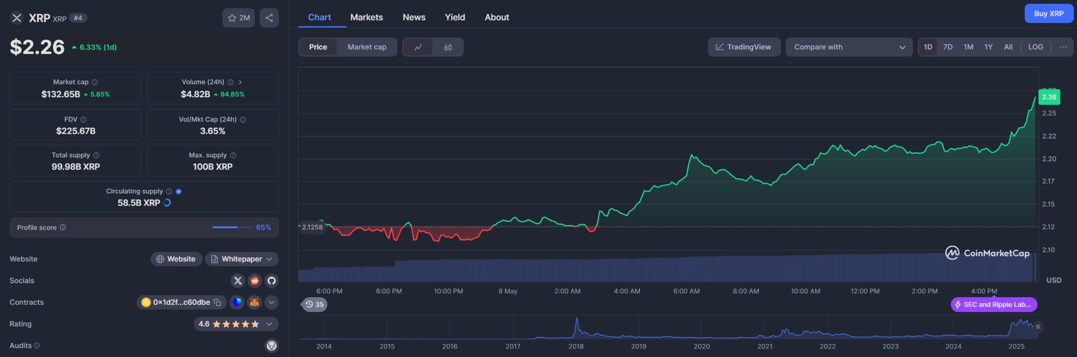Toggle LOG scale on chart

pyautogui.click(x=1036, y=47)
